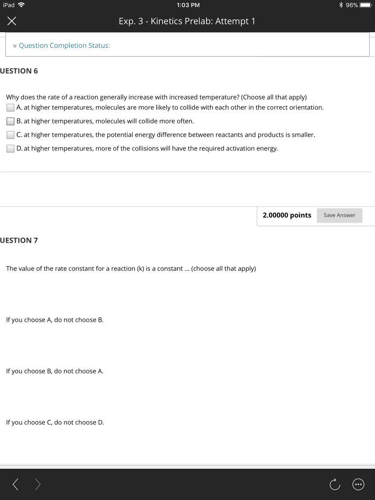Select the Question 7 heading
This screenshot has width=375, height=500.
point(19,240)
